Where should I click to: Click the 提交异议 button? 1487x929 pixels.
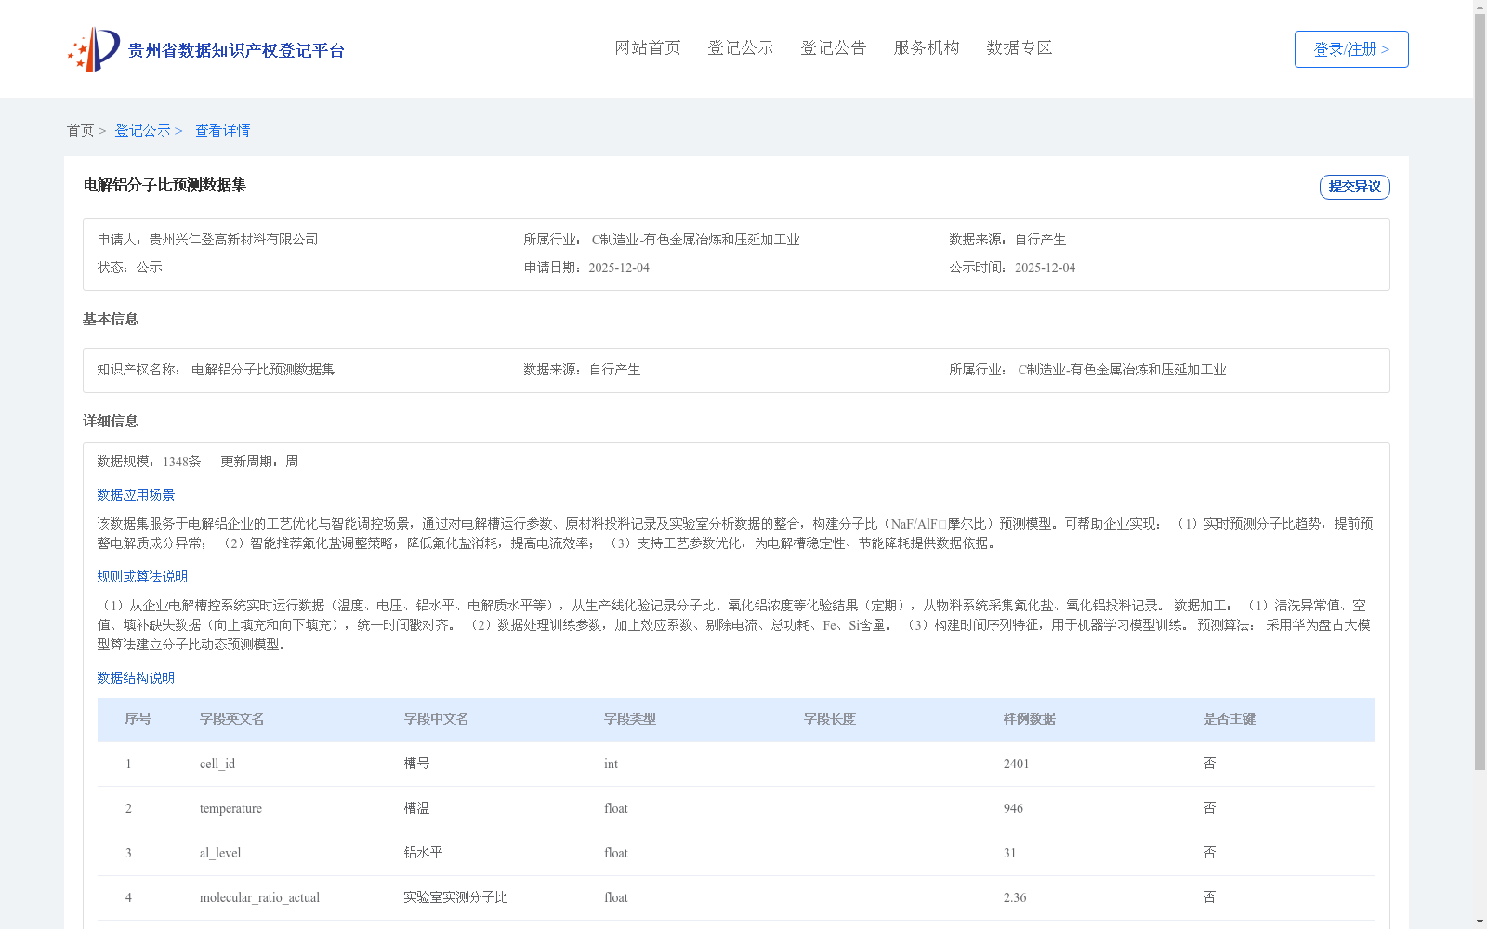[x=1355, y=187]
